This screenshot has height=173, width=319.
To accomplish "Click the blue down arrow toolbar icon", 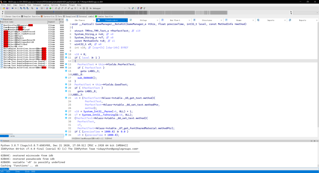I will [x=37, y=8].
